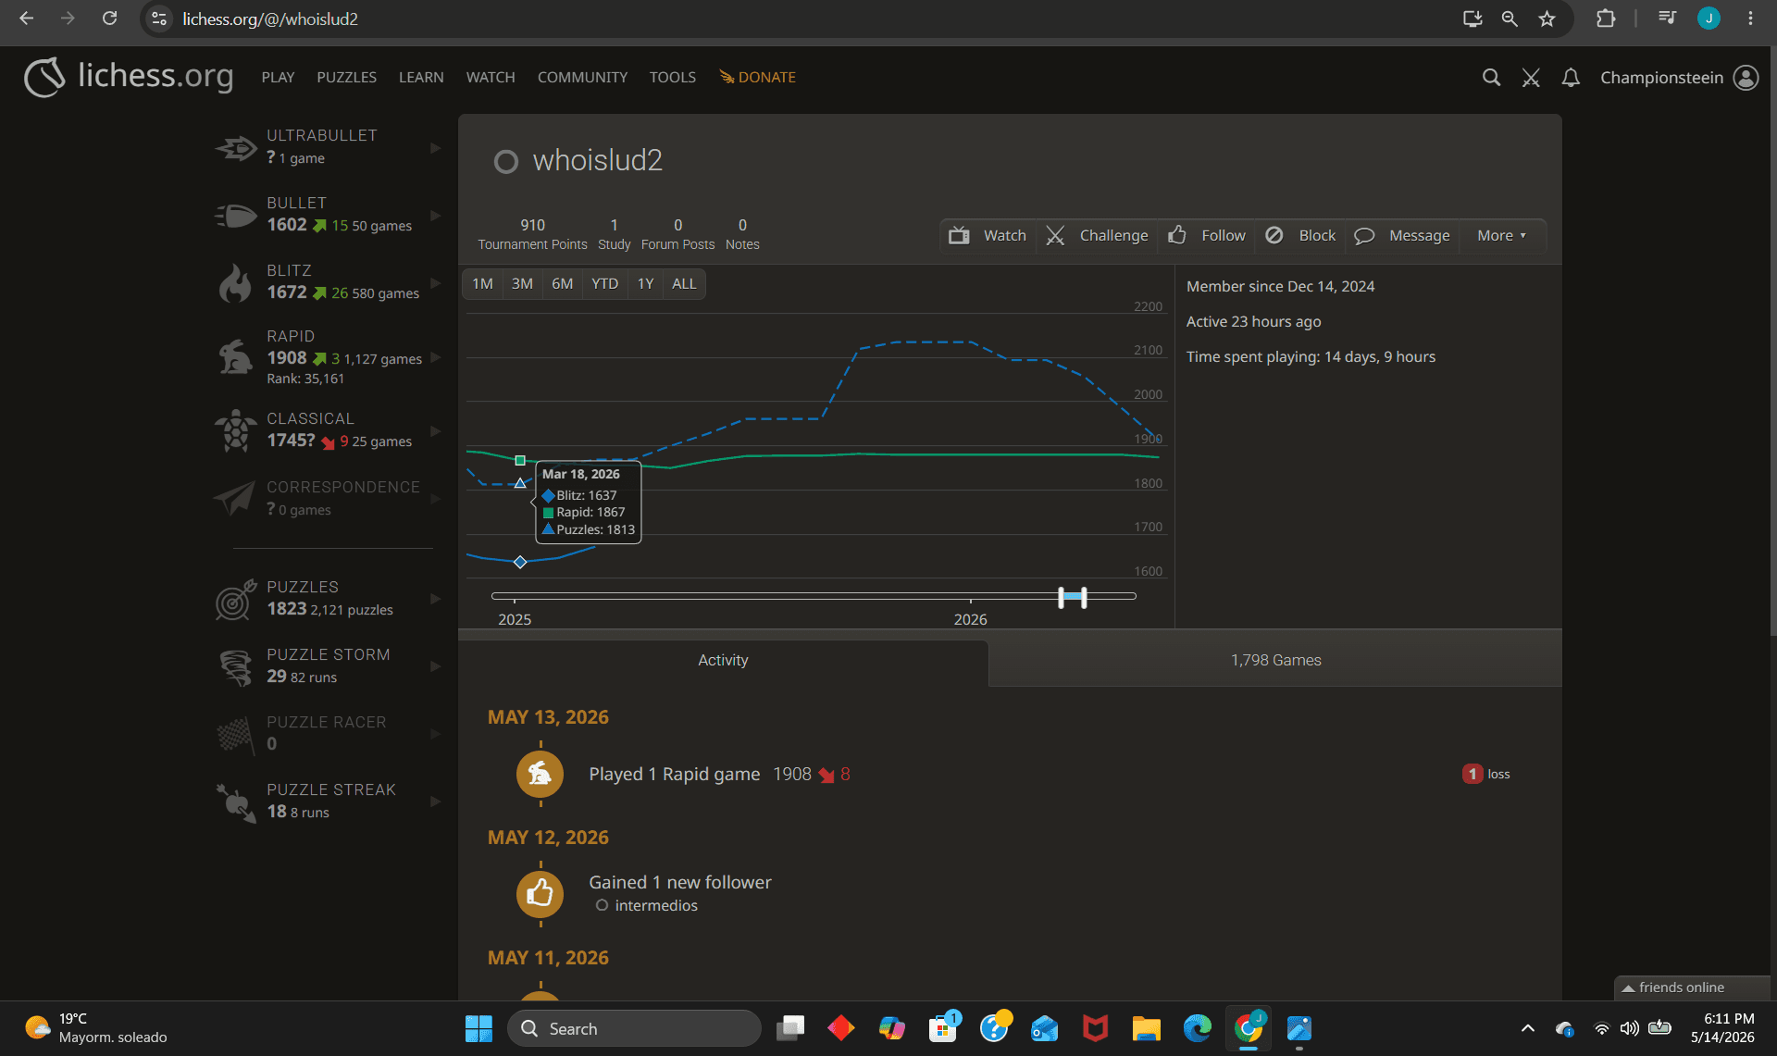Open File Explorer from taskbar
The image size is (1777, 1056).
1146,1028
